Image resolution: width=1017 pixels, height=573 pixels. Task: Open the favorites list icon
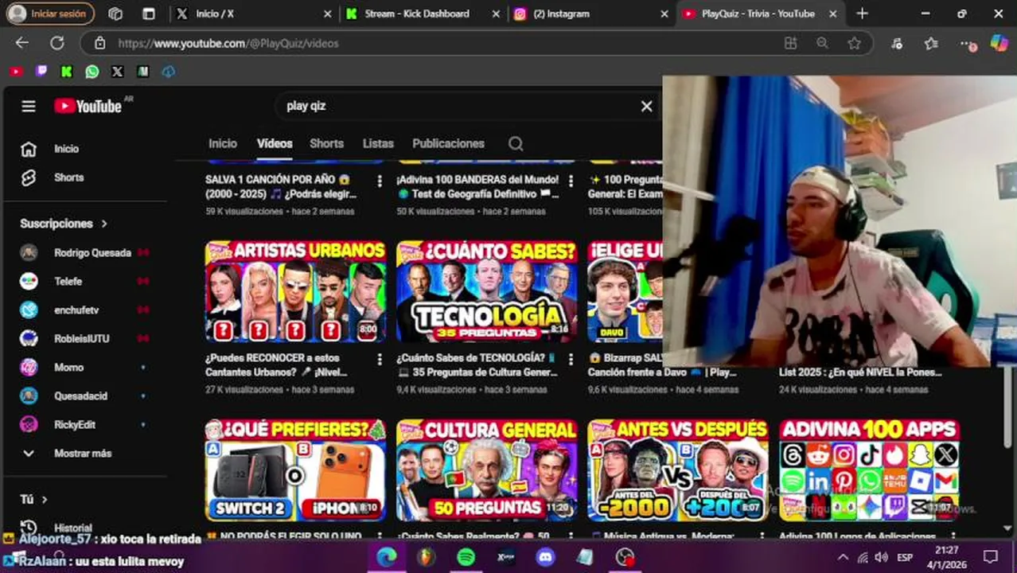[931, 43]
